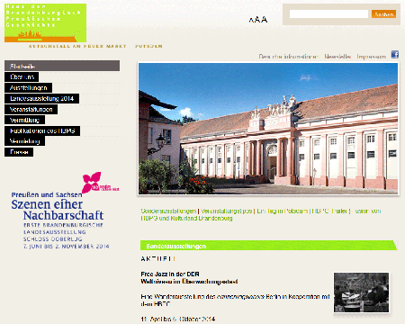The width and height of the screenshot is (405, 324).
Task: Click the Free Jazz in der DDR title
Action: [170, 274]
